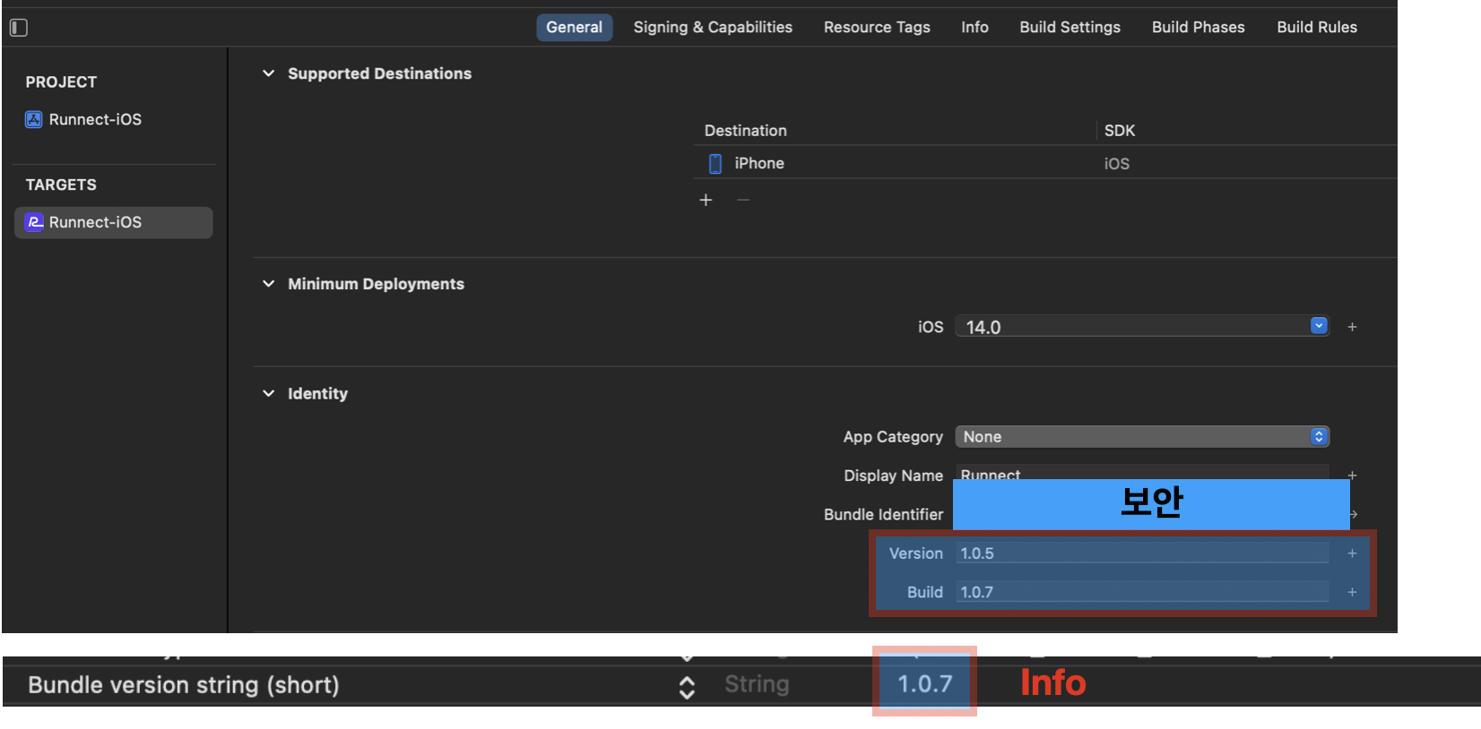The image size is (1481, 729).
Task: Collapse the Supported Destinations section
Action: click(x=268, y=73)
